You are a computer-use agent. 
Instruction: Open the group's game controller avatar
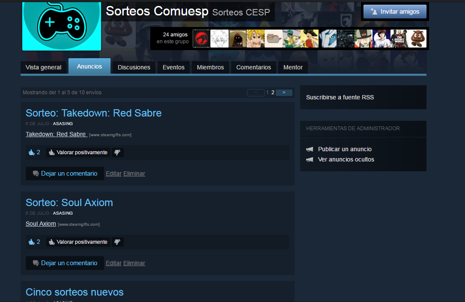click(x=62, y=26)
